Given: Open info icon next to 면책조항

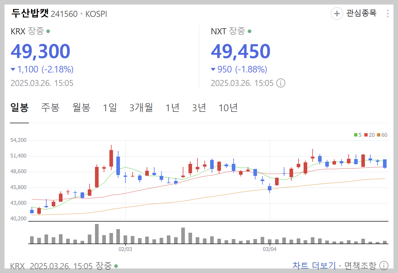Looking at the screenshot, I should (384, 265).
